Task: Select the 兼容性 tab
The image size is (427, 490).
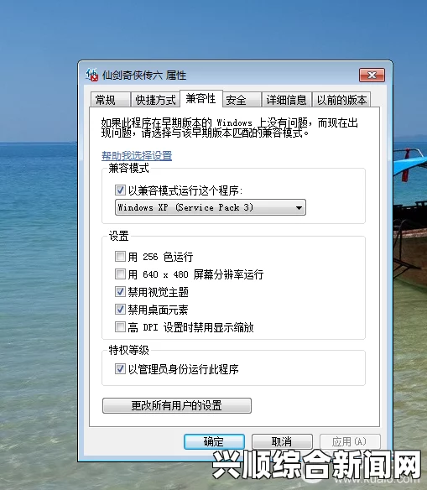Action: 201,99
